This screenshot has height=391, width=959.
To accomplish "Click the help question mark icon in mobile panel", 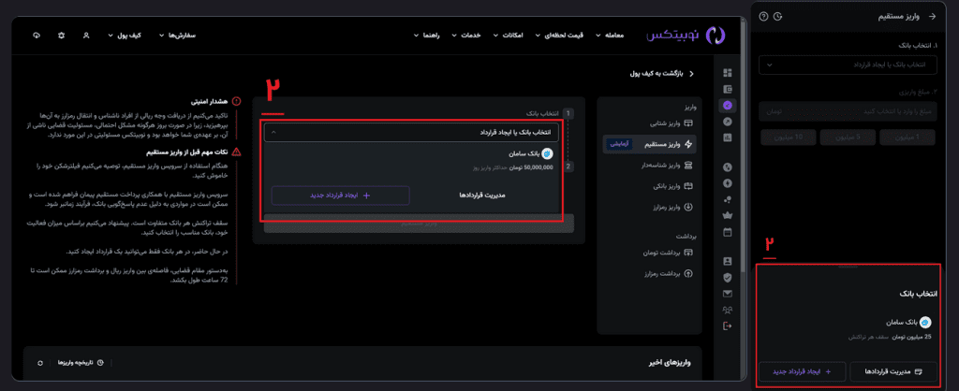I will (x=764, y=16).
